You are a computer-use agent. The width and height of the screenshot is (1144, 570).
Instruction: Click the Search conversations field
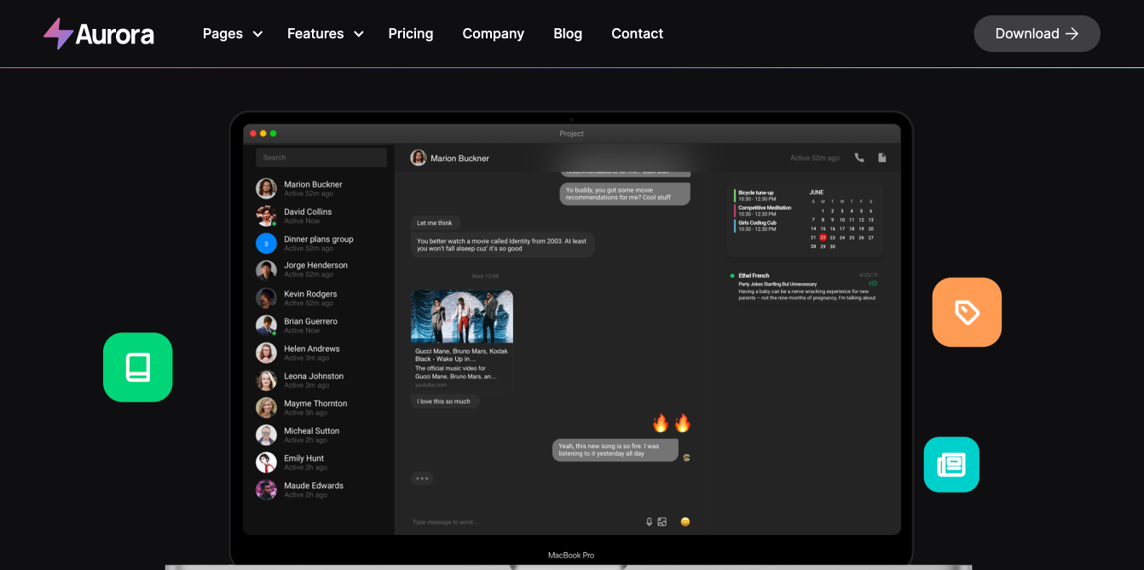(x=321, y=158)
